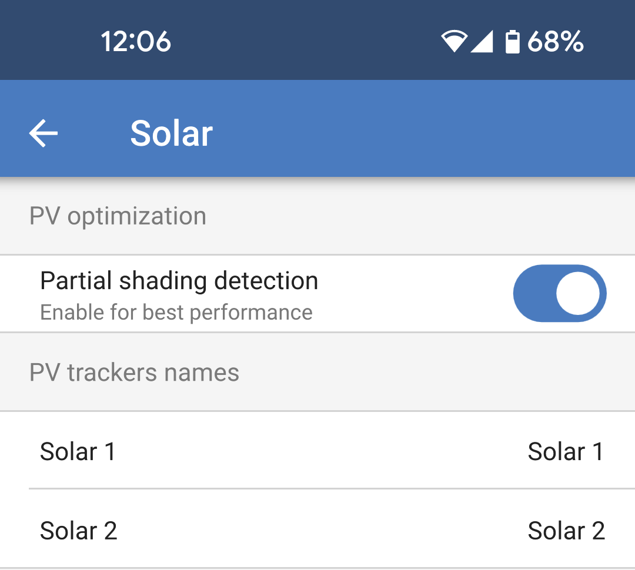Select the PV optimization section header

(118, 216)
